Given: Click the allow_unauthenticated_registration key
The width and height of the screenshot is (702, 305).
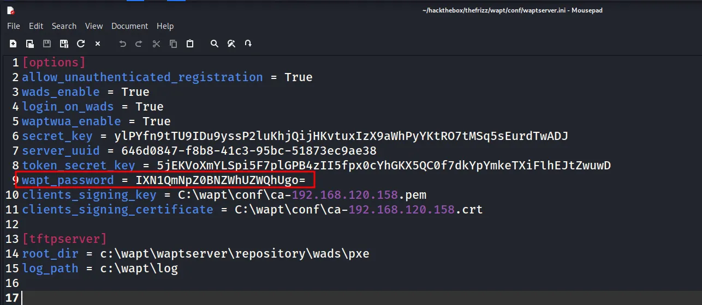Looking at the screenshot, I should [142, 77].
